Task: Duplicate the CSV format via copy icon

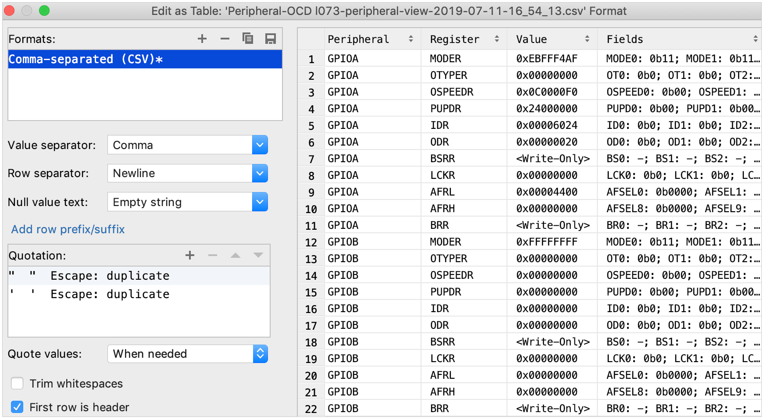Action: click(x=248, y=39)
